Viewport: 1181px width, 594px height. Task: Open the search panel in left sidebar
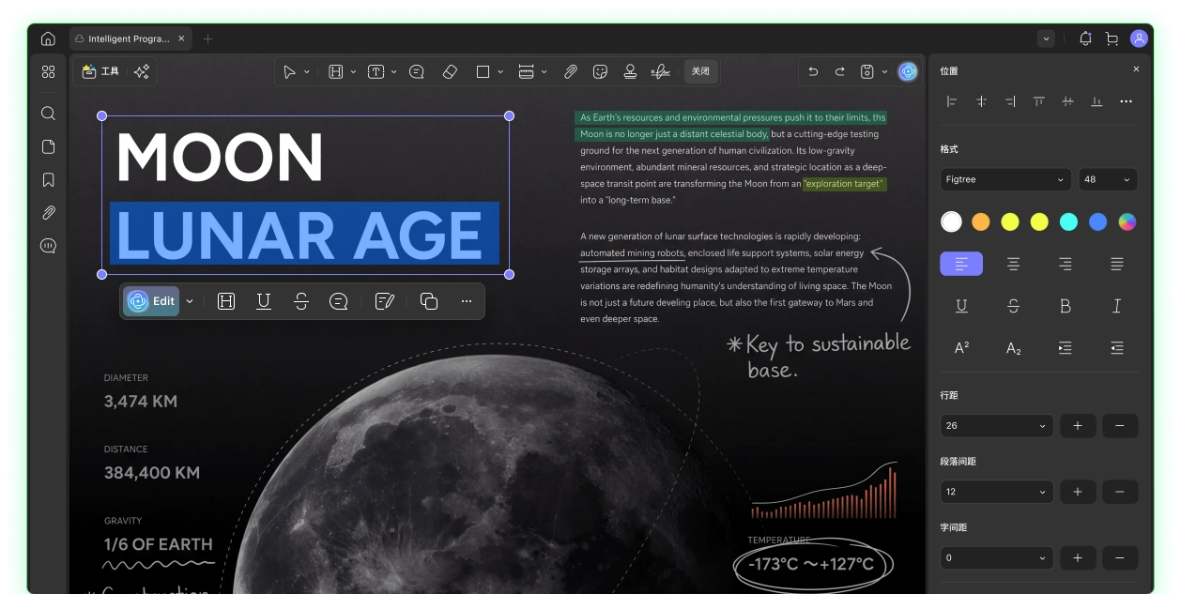tap(49, 114)
